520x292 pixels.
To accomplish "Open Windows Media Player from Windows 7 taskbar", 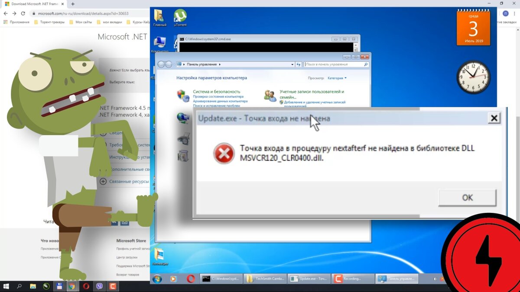I will 173,279.
